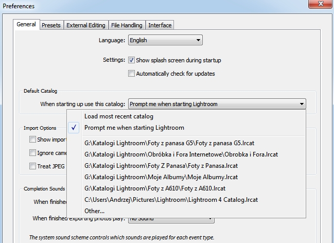Select Prompt me when starting Lightroom option

134,128
